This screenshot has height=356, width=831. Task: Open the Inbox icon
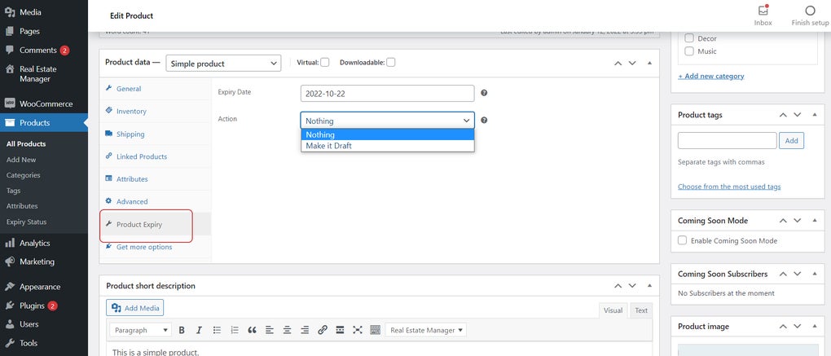(763, 11)
